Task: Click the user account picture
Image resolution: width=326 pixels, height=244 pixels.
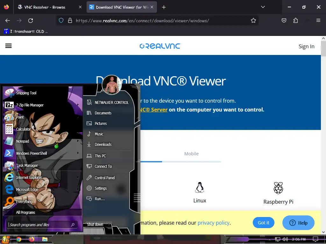Action: coord(112,85)
